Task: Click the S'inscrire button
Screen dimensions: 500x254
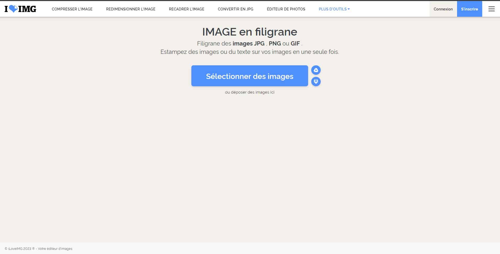Action: click(x=470, y=9)
